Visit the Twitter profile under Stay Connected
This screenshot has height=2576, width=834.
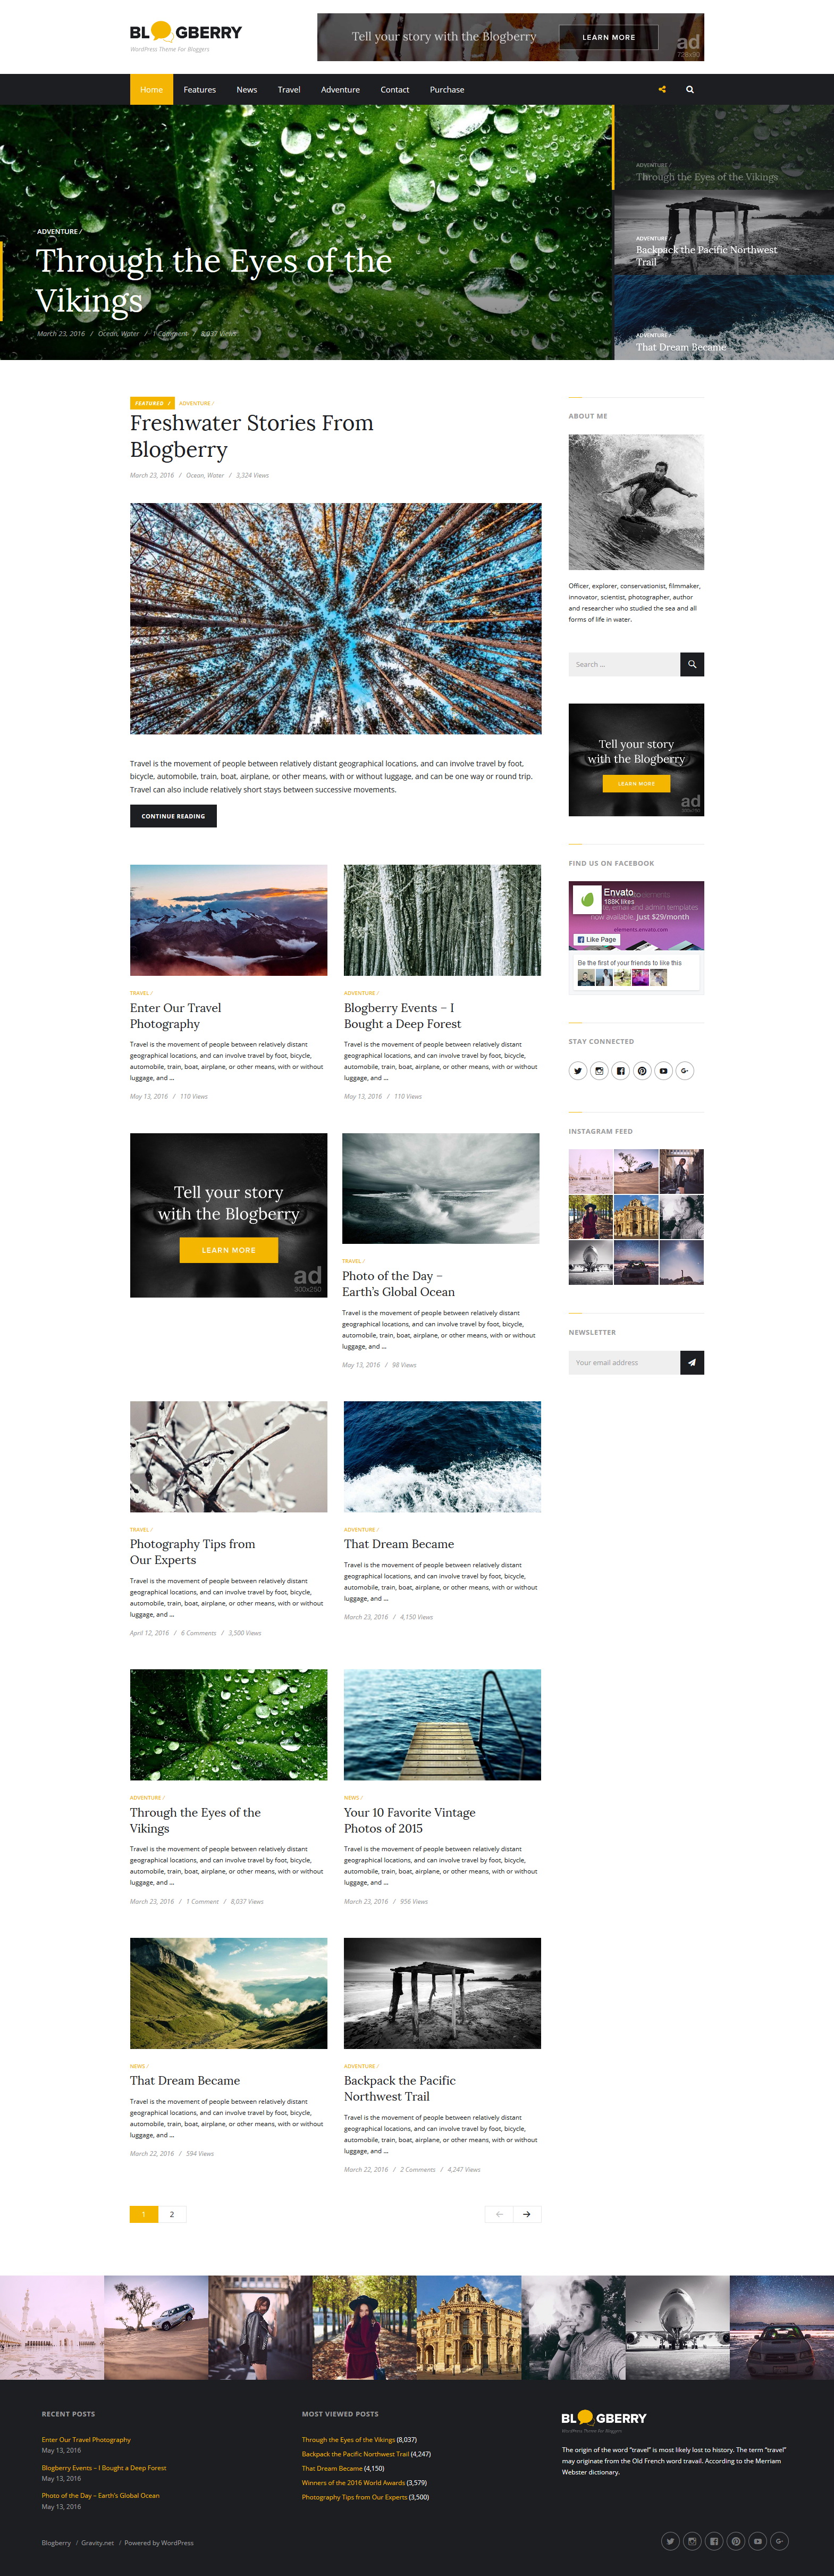click(578, 1071)
